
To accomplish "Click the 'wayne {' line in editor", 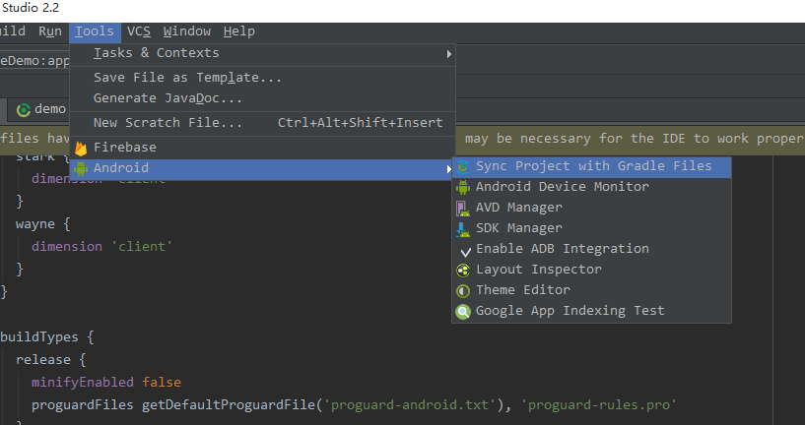I will 42,224.
